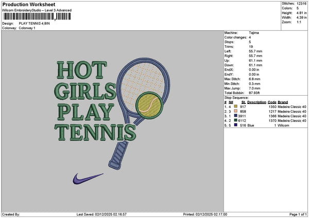Image resolution: width=309 pixels, height=218 pixels.
Task: Click the purple swoosh logo in preview
Action: (88, 178)
